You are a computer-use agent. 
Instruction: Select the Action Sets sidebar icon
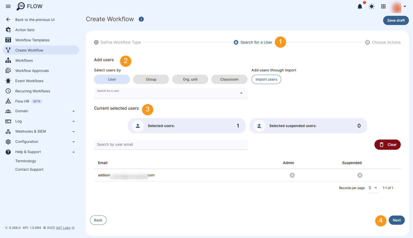click(8, 30)
